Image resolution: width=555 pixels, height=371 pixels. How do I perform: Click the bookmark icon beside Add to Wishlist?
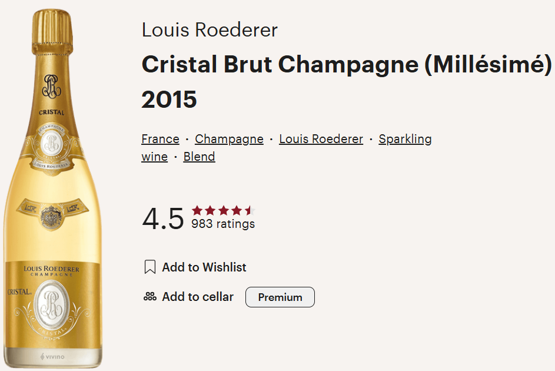[150, 267]
